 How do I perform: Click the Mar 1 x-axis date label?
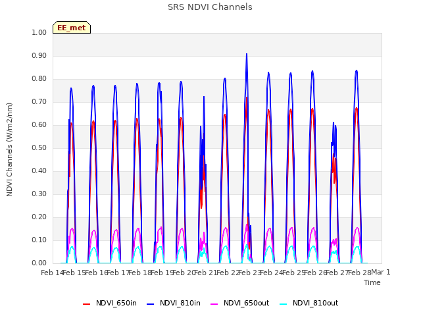point(381,272)
